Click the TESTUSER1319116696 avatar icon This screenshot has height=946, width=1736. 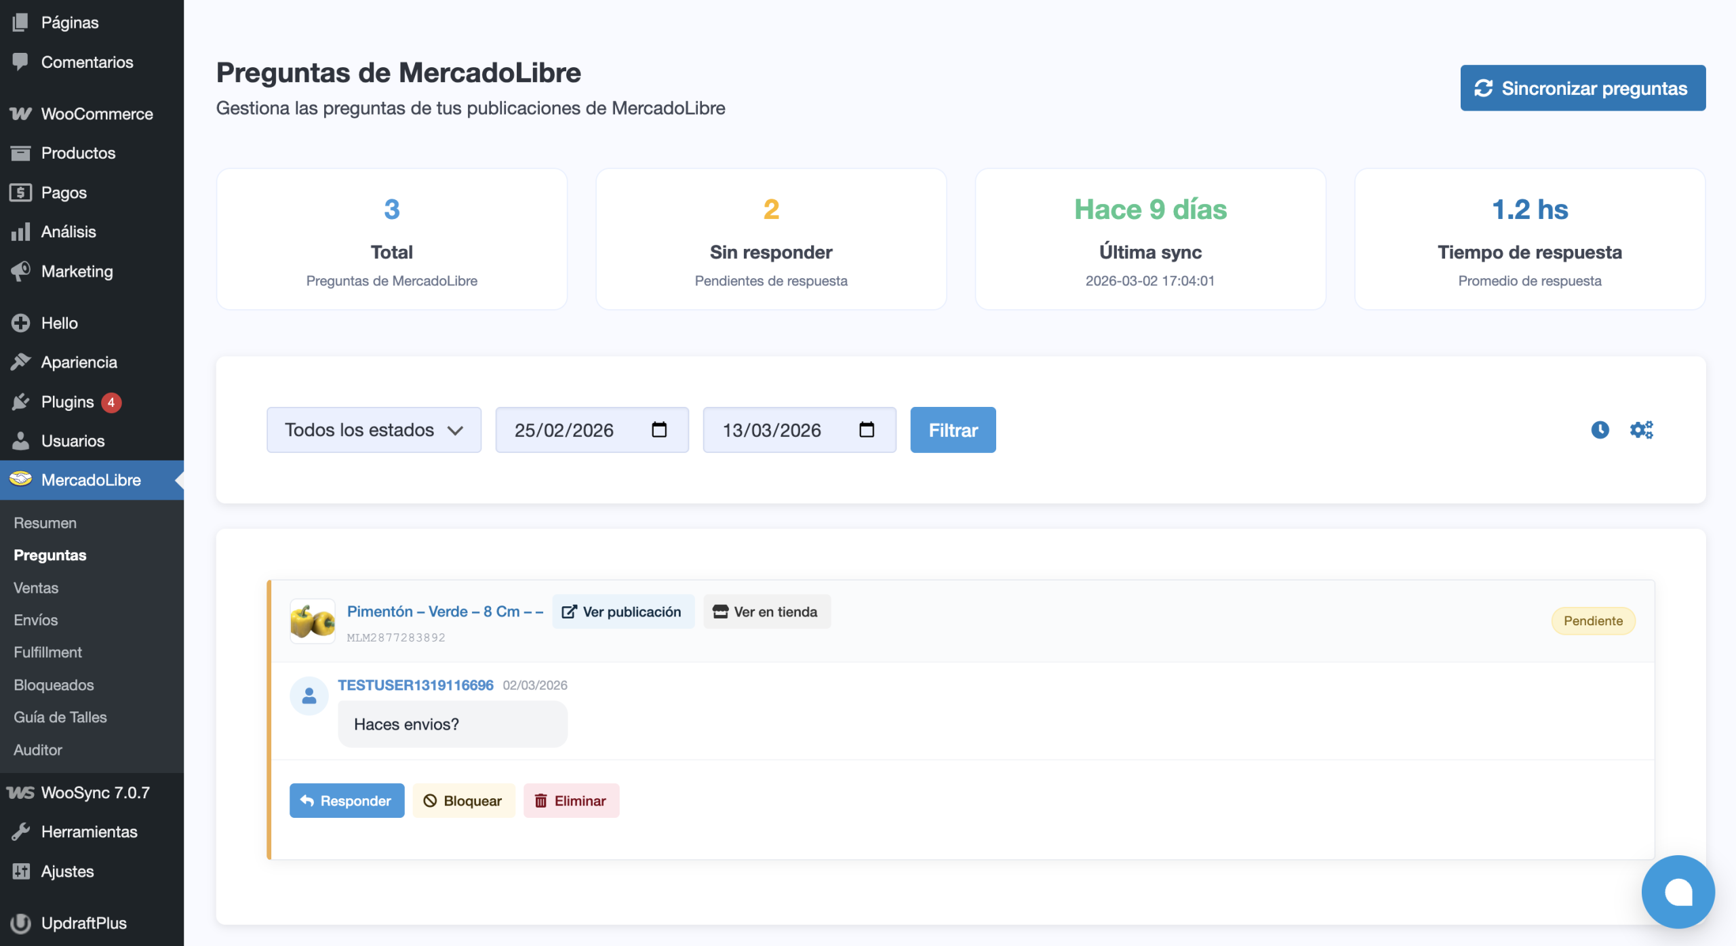(309, 696)
